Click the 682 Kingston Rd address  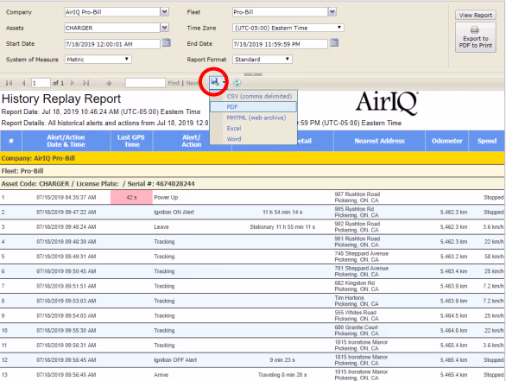[x=357, y=286]
